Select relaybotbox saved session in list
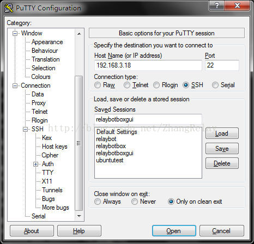 click(x=111, y=146)
